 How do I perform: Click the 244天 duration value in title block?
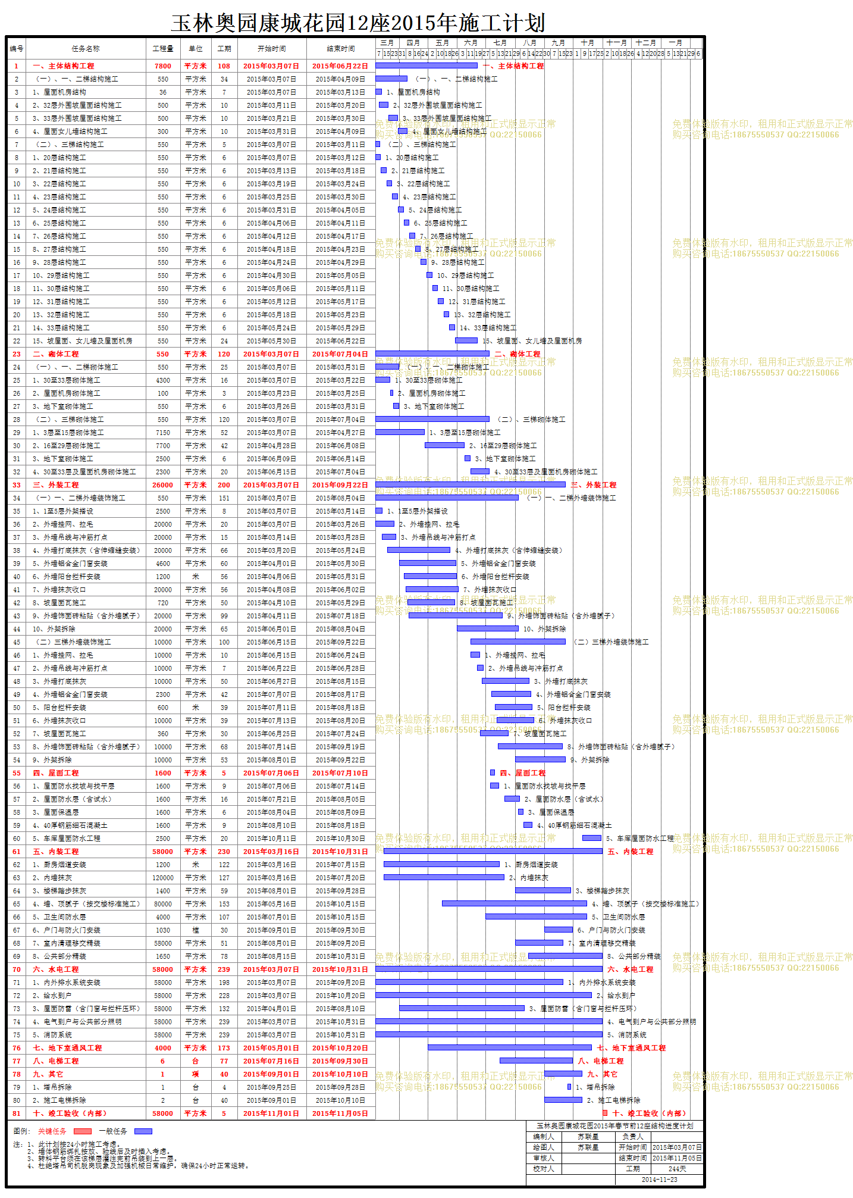click(677, 1169)
